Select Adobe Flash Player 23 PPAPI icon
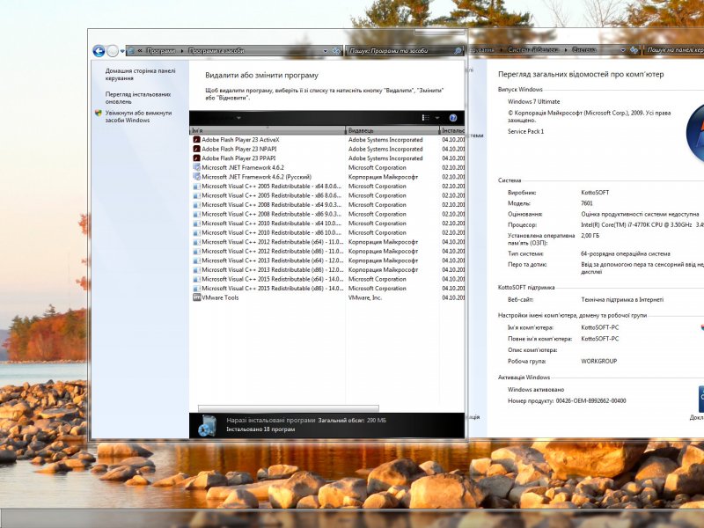Image resolution: width=704 pixels, height=528 pixels. pyautogui.click(x=196, y=158)
